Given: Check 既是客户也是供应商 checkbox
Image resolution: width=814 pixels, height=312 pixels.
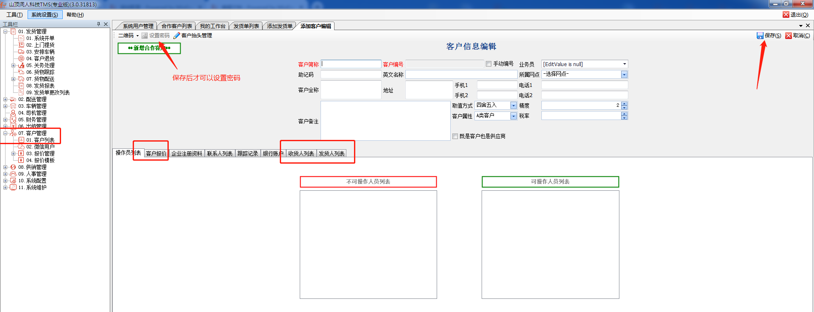Looking at the screenshot, I should 455,136.
